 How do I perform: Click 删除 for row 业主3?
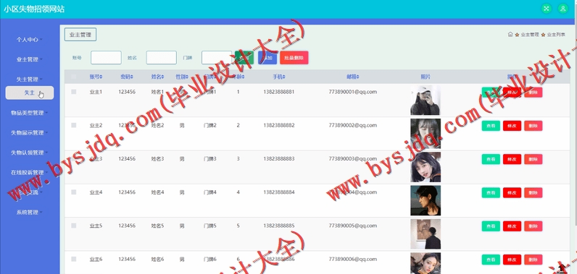[x=534, y=159]
